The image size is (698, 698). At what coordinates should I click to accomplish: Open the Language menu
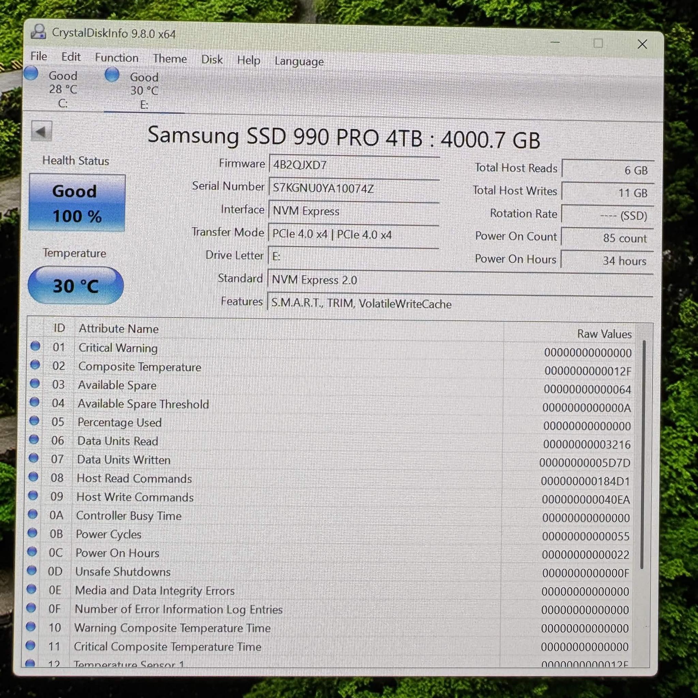click(x=299, y=61)
